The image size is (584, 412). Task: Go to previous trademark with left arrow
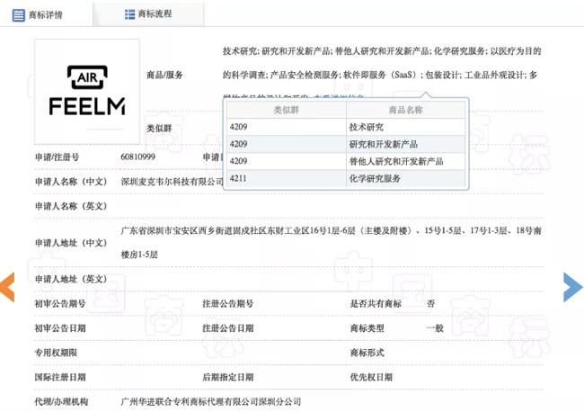click(7, 286)
